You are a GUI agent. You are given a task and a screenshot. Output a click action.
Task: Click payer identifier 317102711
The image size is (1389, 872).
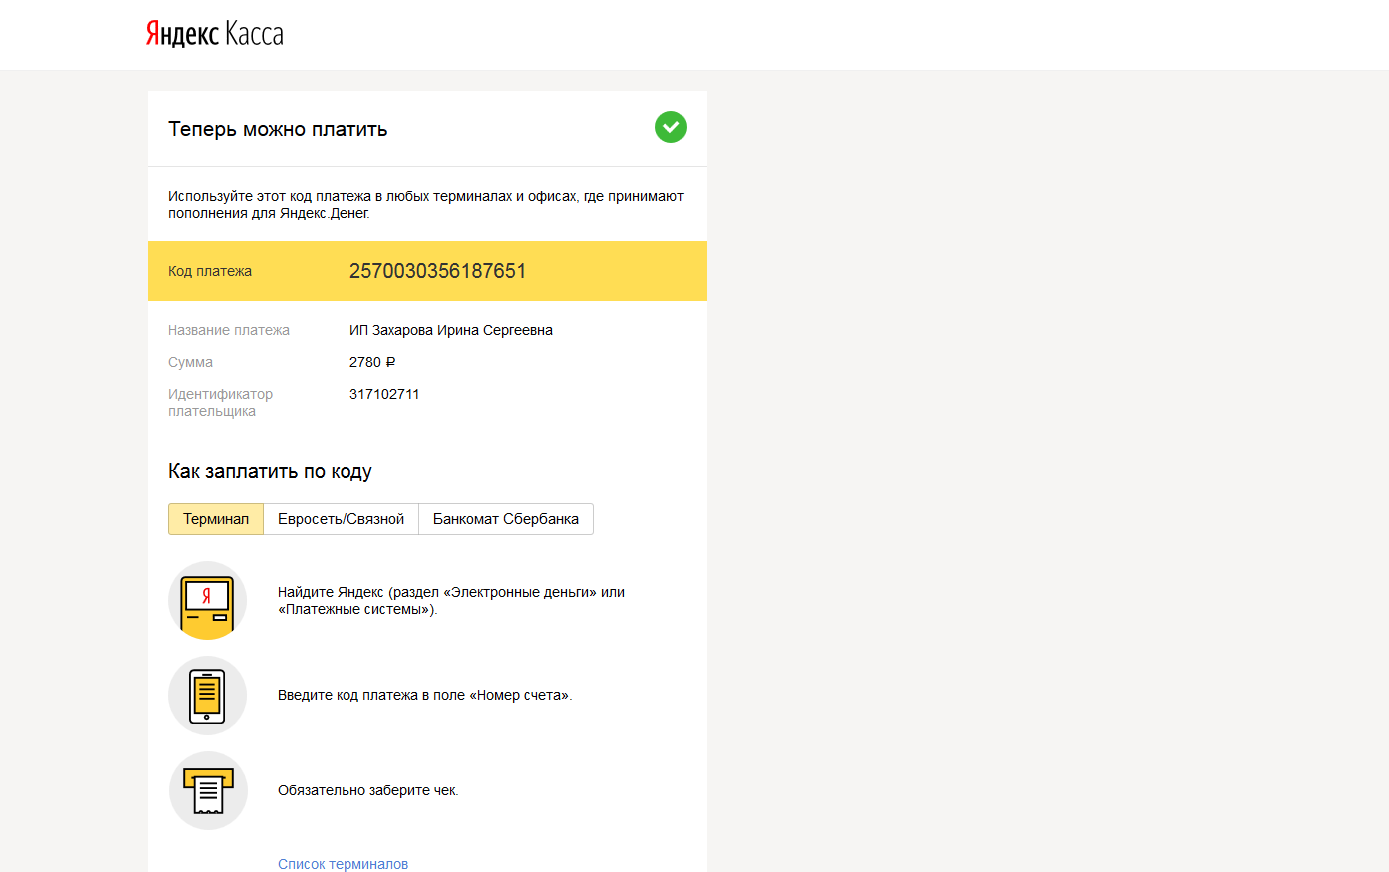coord(384,394)
